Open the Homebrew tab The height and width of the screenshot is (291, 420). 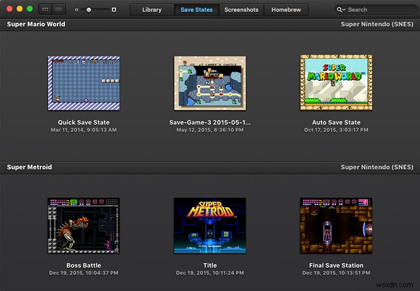(x=286, y=10)
